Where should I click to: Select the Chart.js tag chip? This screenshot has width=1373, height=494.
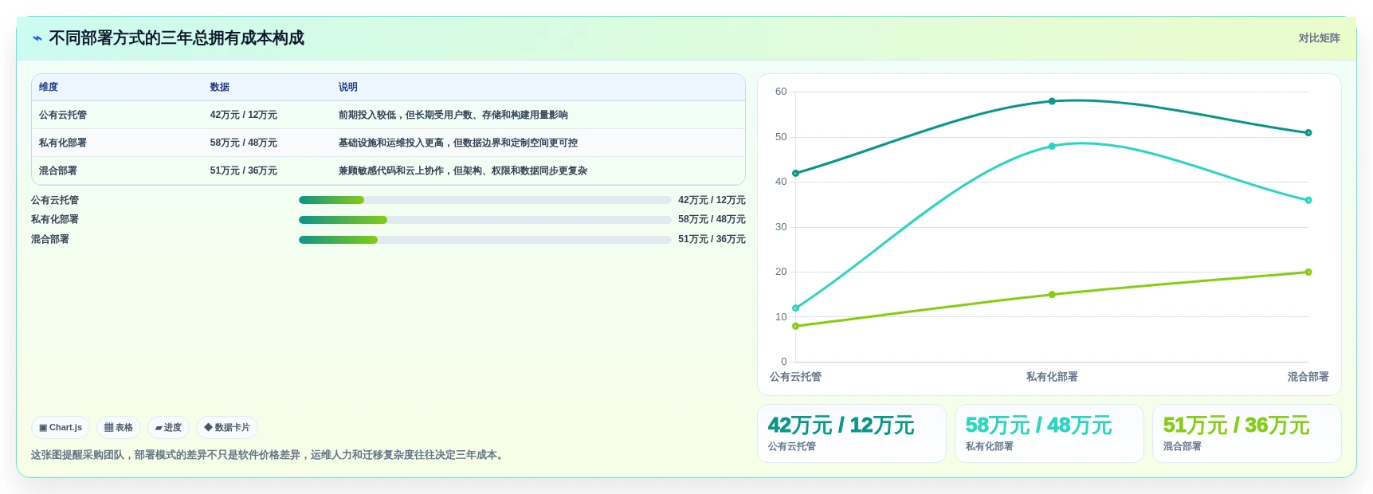(x=61, y=428)
